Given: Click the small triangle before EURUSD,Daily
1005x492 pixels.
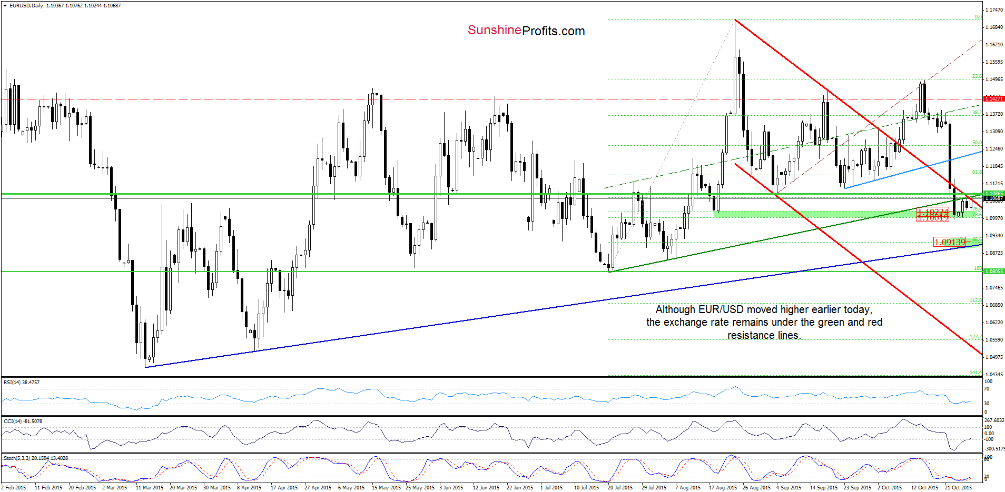Looking at the screenshot, I should coord(5,6).
